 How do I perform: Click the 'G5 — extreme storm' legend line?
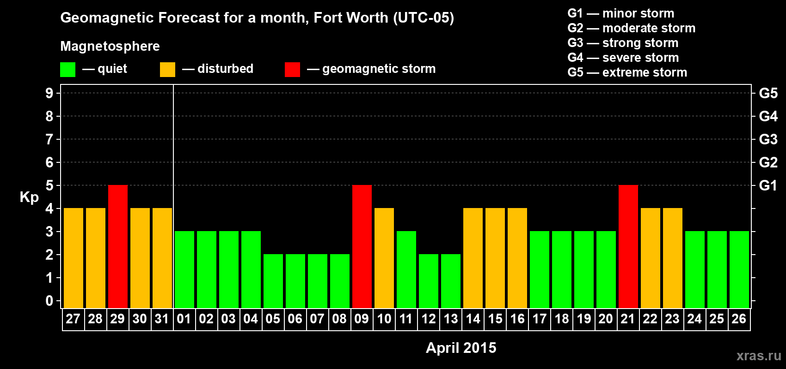pyautogui.click(x=627, y=72)
